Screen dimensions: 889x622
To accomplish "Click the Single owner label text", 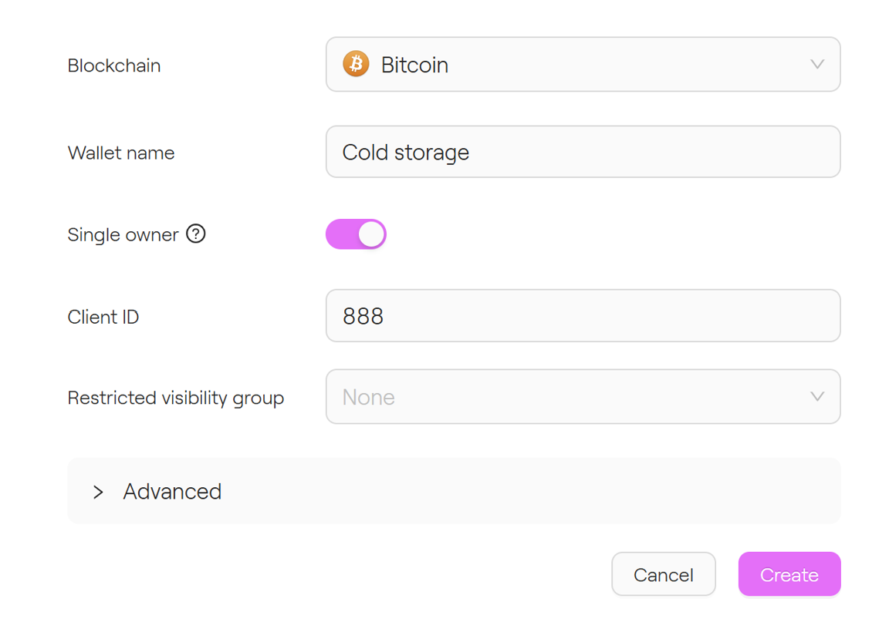I will point(123,234).
